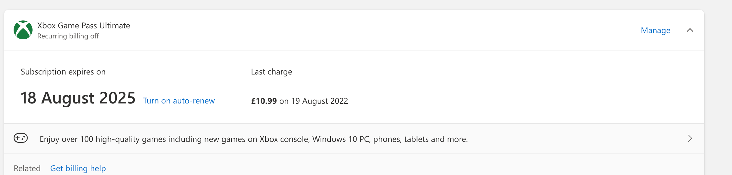Click the Xbox Game Pass Ultimate title
732x175 pixels.
coord(84,26)
